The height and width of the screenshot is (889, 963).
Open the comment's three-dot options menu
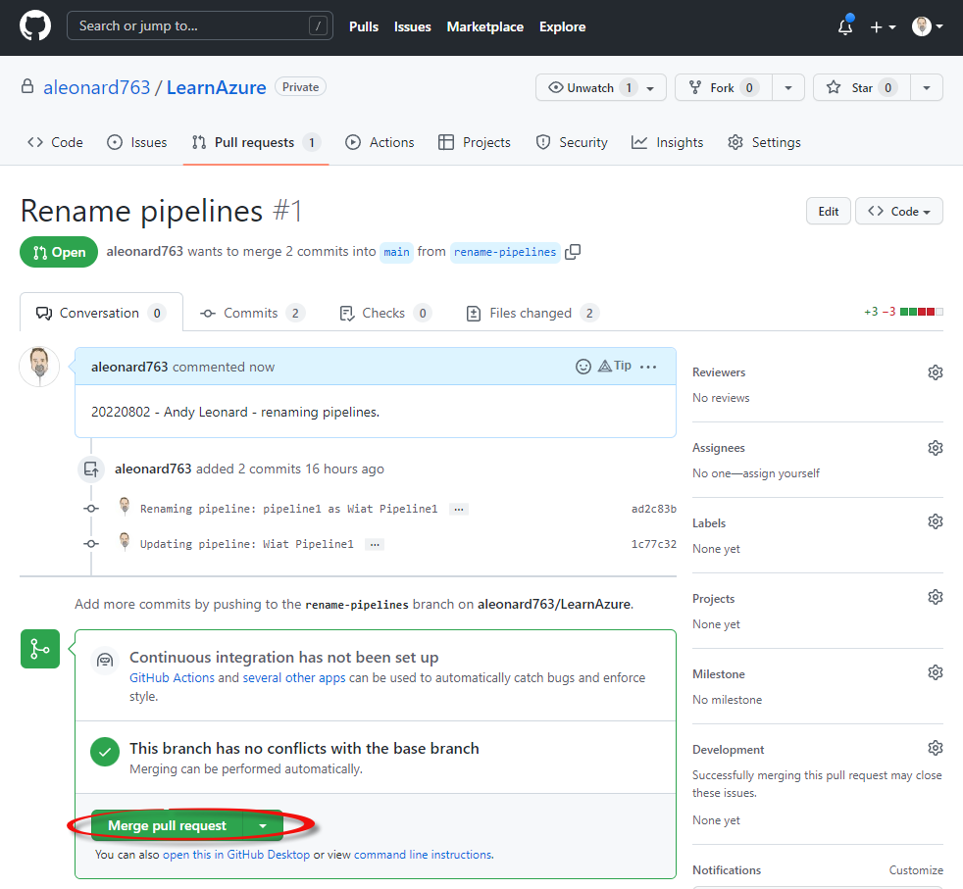(x=648, y=368)
